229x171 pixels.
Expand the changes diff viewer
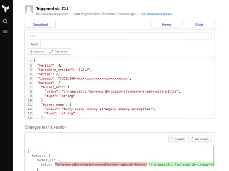[178, 139]
